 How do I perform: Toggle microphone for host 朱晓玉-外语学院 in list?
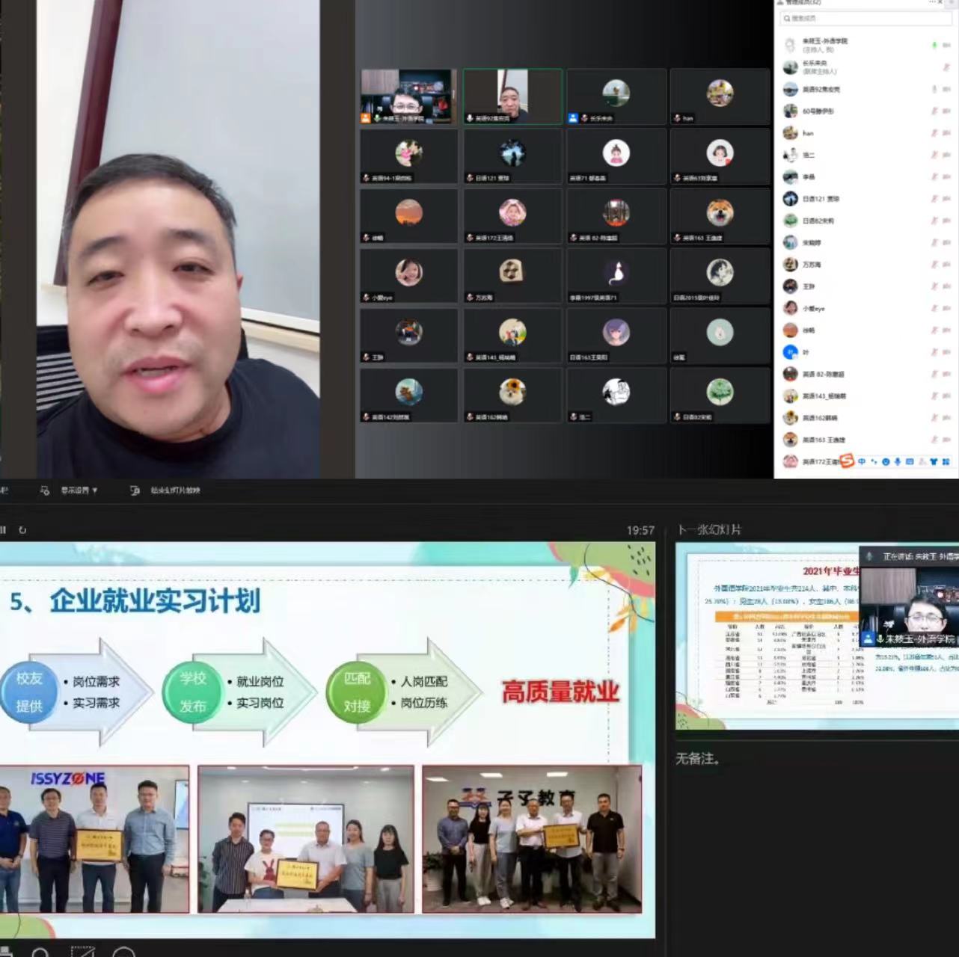[x=934, y=46]
